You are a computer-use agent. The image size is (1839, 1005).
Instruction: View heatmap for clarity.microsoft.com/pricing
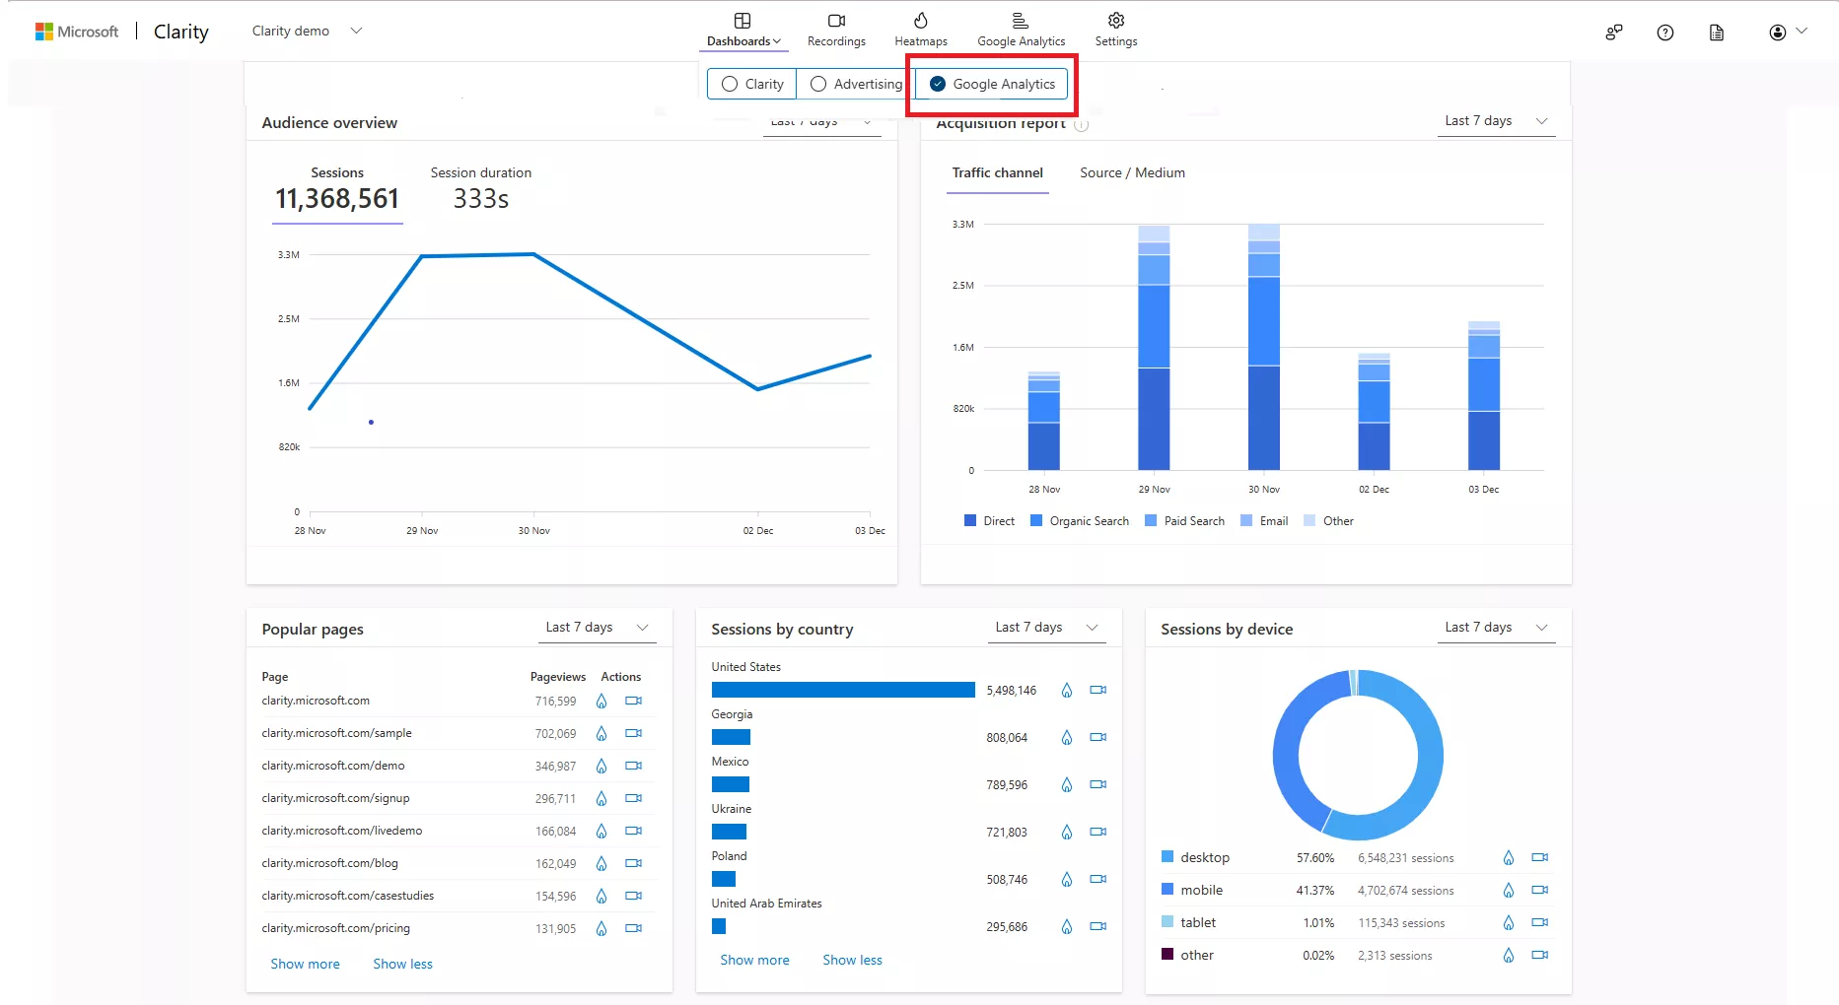[x=601, y=929]
